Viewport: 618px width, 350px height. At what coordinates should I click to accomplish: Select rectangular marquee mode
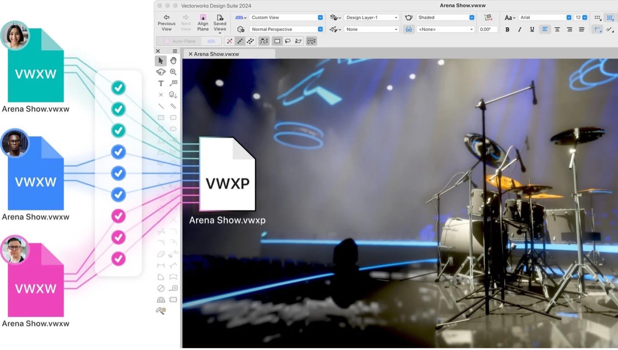coord(277,41)
